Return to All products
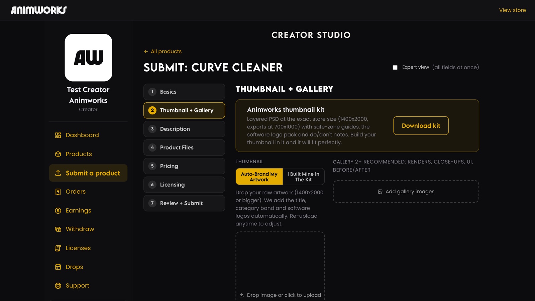The height and width of the screenshot is (301, 535). 163,52
